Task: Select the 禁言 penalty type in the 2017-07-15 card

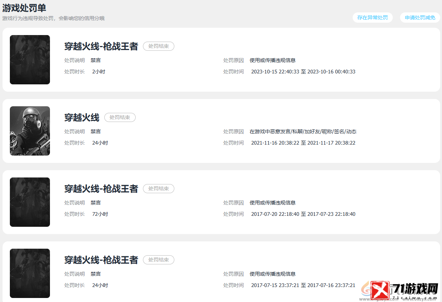Action: [96, 274]
